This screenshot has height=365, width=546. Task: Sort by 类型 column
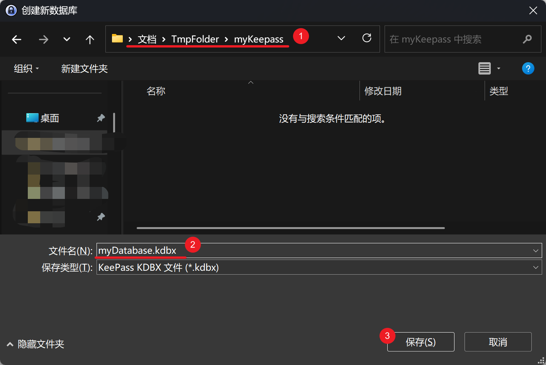pyautogui.click(x=499, y=91)
